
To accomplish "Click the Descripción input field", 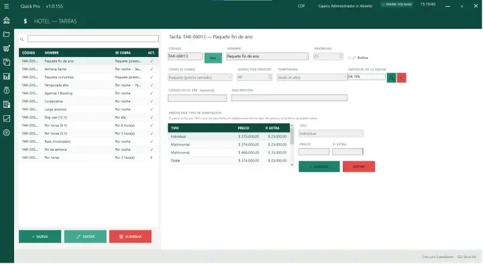I will 289,98.
